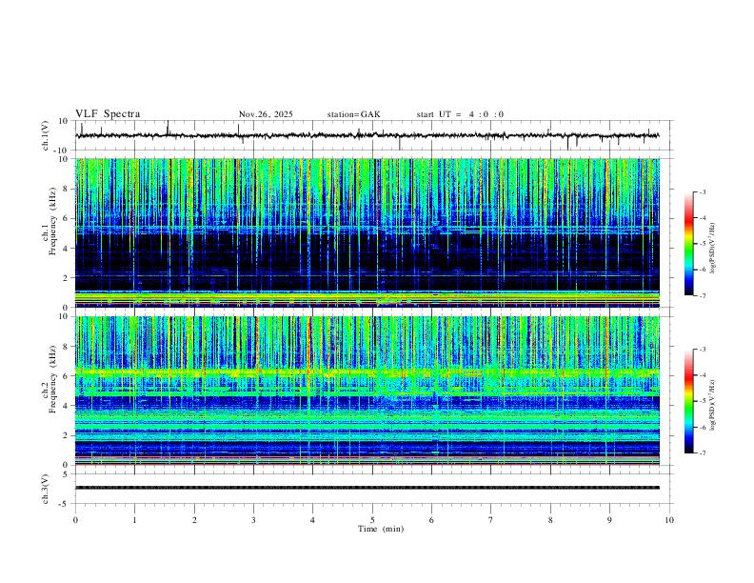
Task: Click the "6" kHz tick on ch.1 frequency axis
Action: point(67,218)
